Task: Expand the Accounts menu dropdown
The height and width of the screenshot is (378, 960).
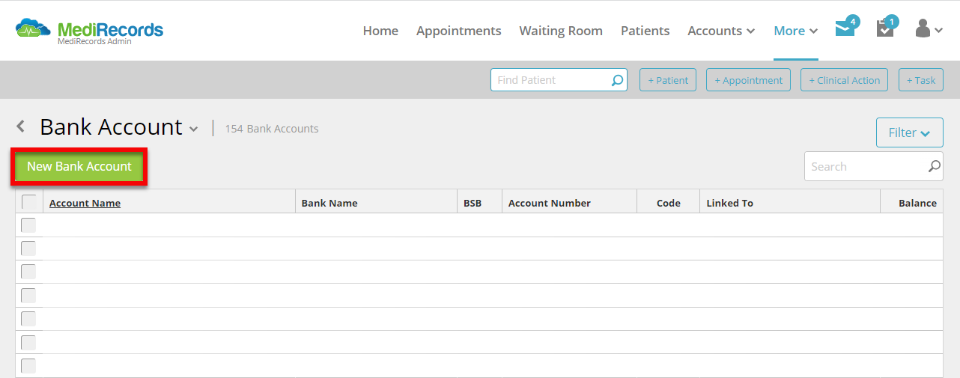Action: coord(721,31)
